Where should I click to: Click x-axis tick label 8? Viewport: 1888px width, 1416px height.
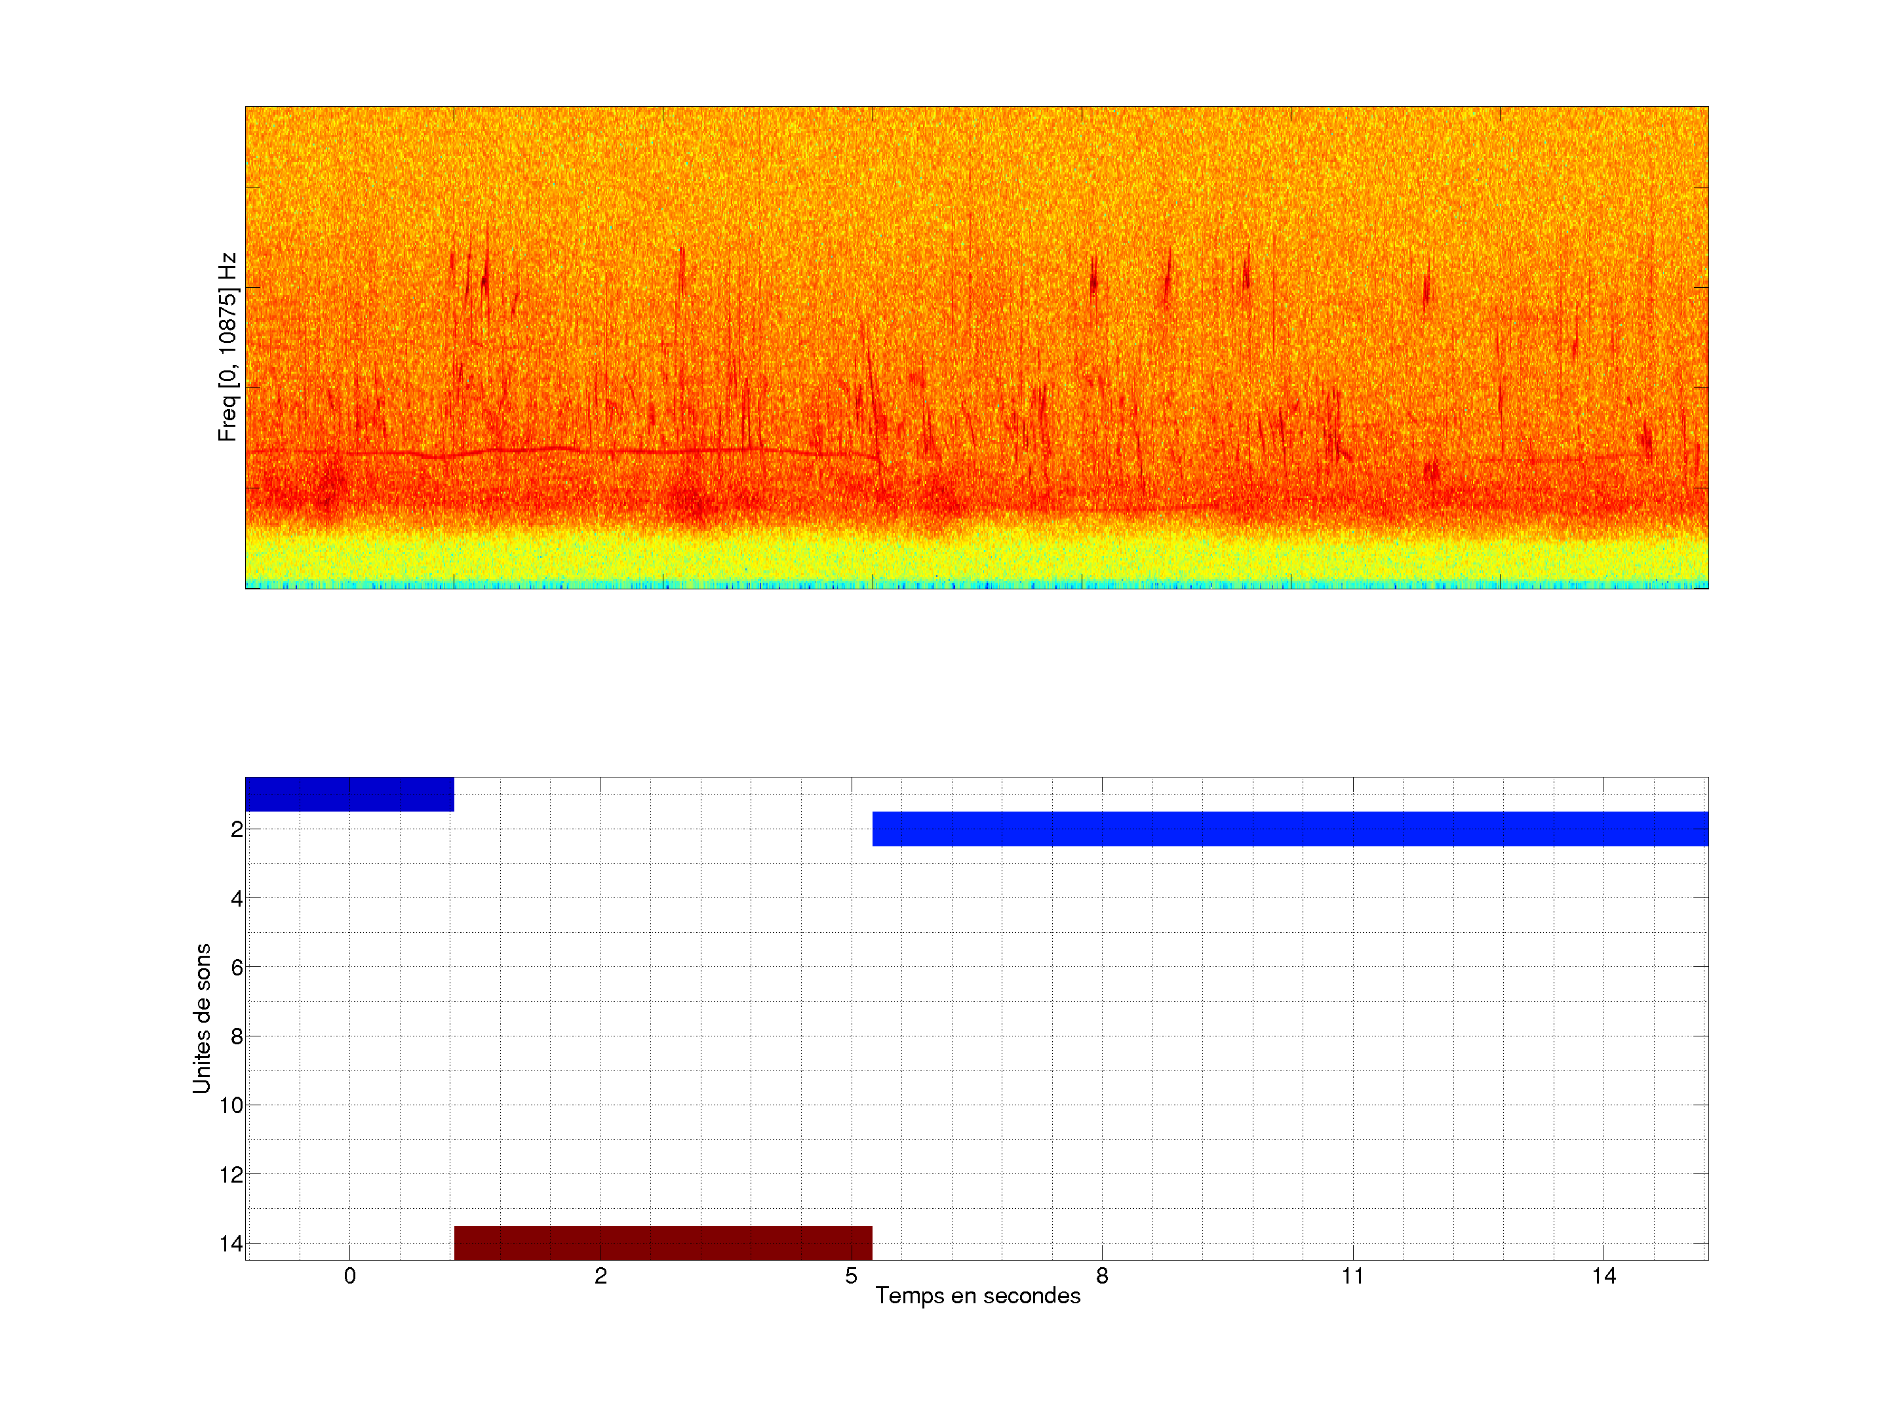(1102, 1276)
